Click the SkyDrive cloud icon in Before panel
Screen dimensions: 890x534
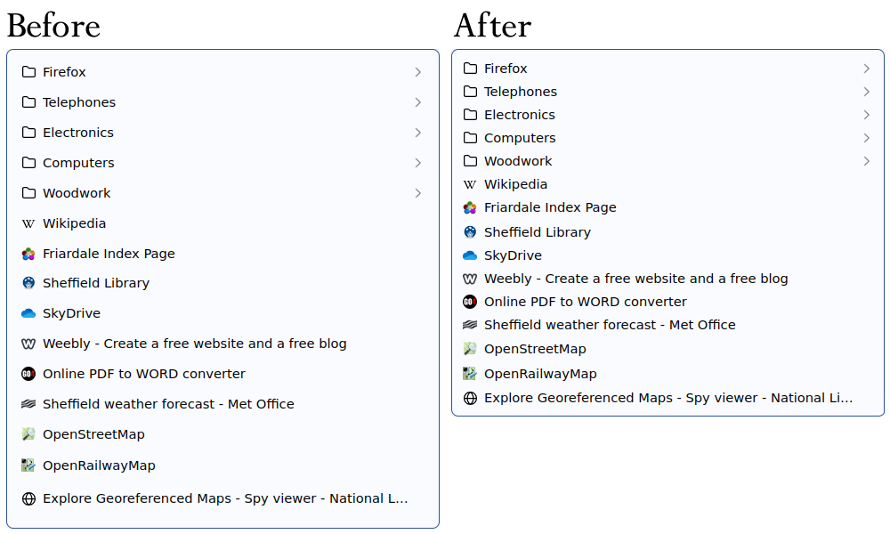[28, 313]
